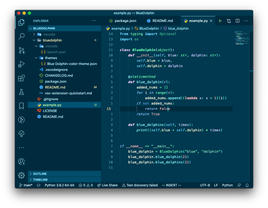Viewport: 268px width, 208px height.
Task: Click example.py breadcrumb item
Action: 118,28
